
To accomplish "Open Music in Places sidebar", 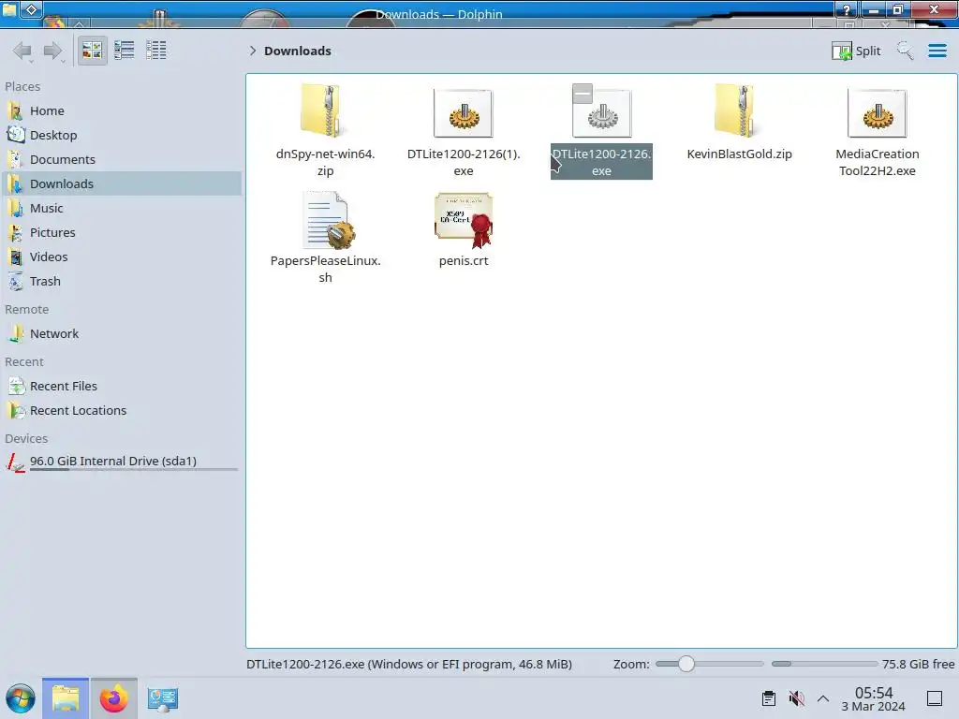I will [x=122, y=209].
